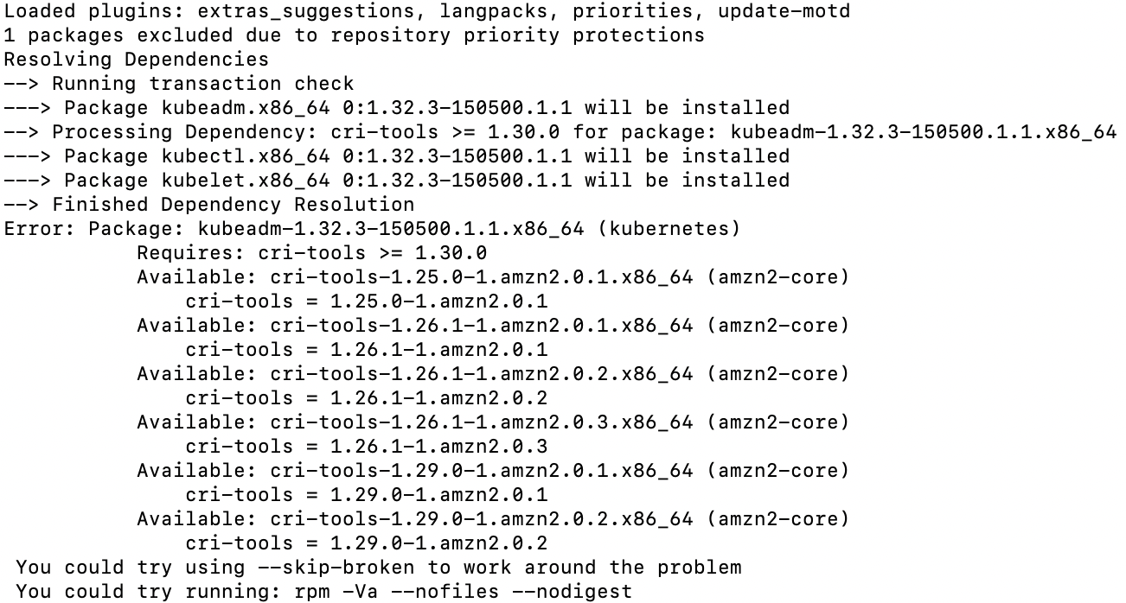Click the kubeadm.x86_64 will be installed line
Image resolution: width=1126 pixels, height=603 pixels.
[397, 108]
